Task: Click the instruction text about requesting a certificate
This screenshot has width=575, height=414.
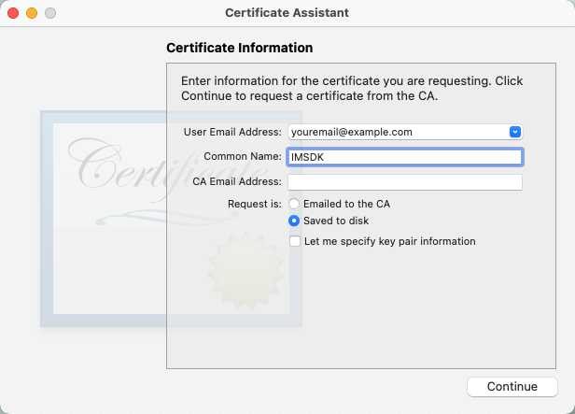Action: pyautogui.click(x=352, y=88)
